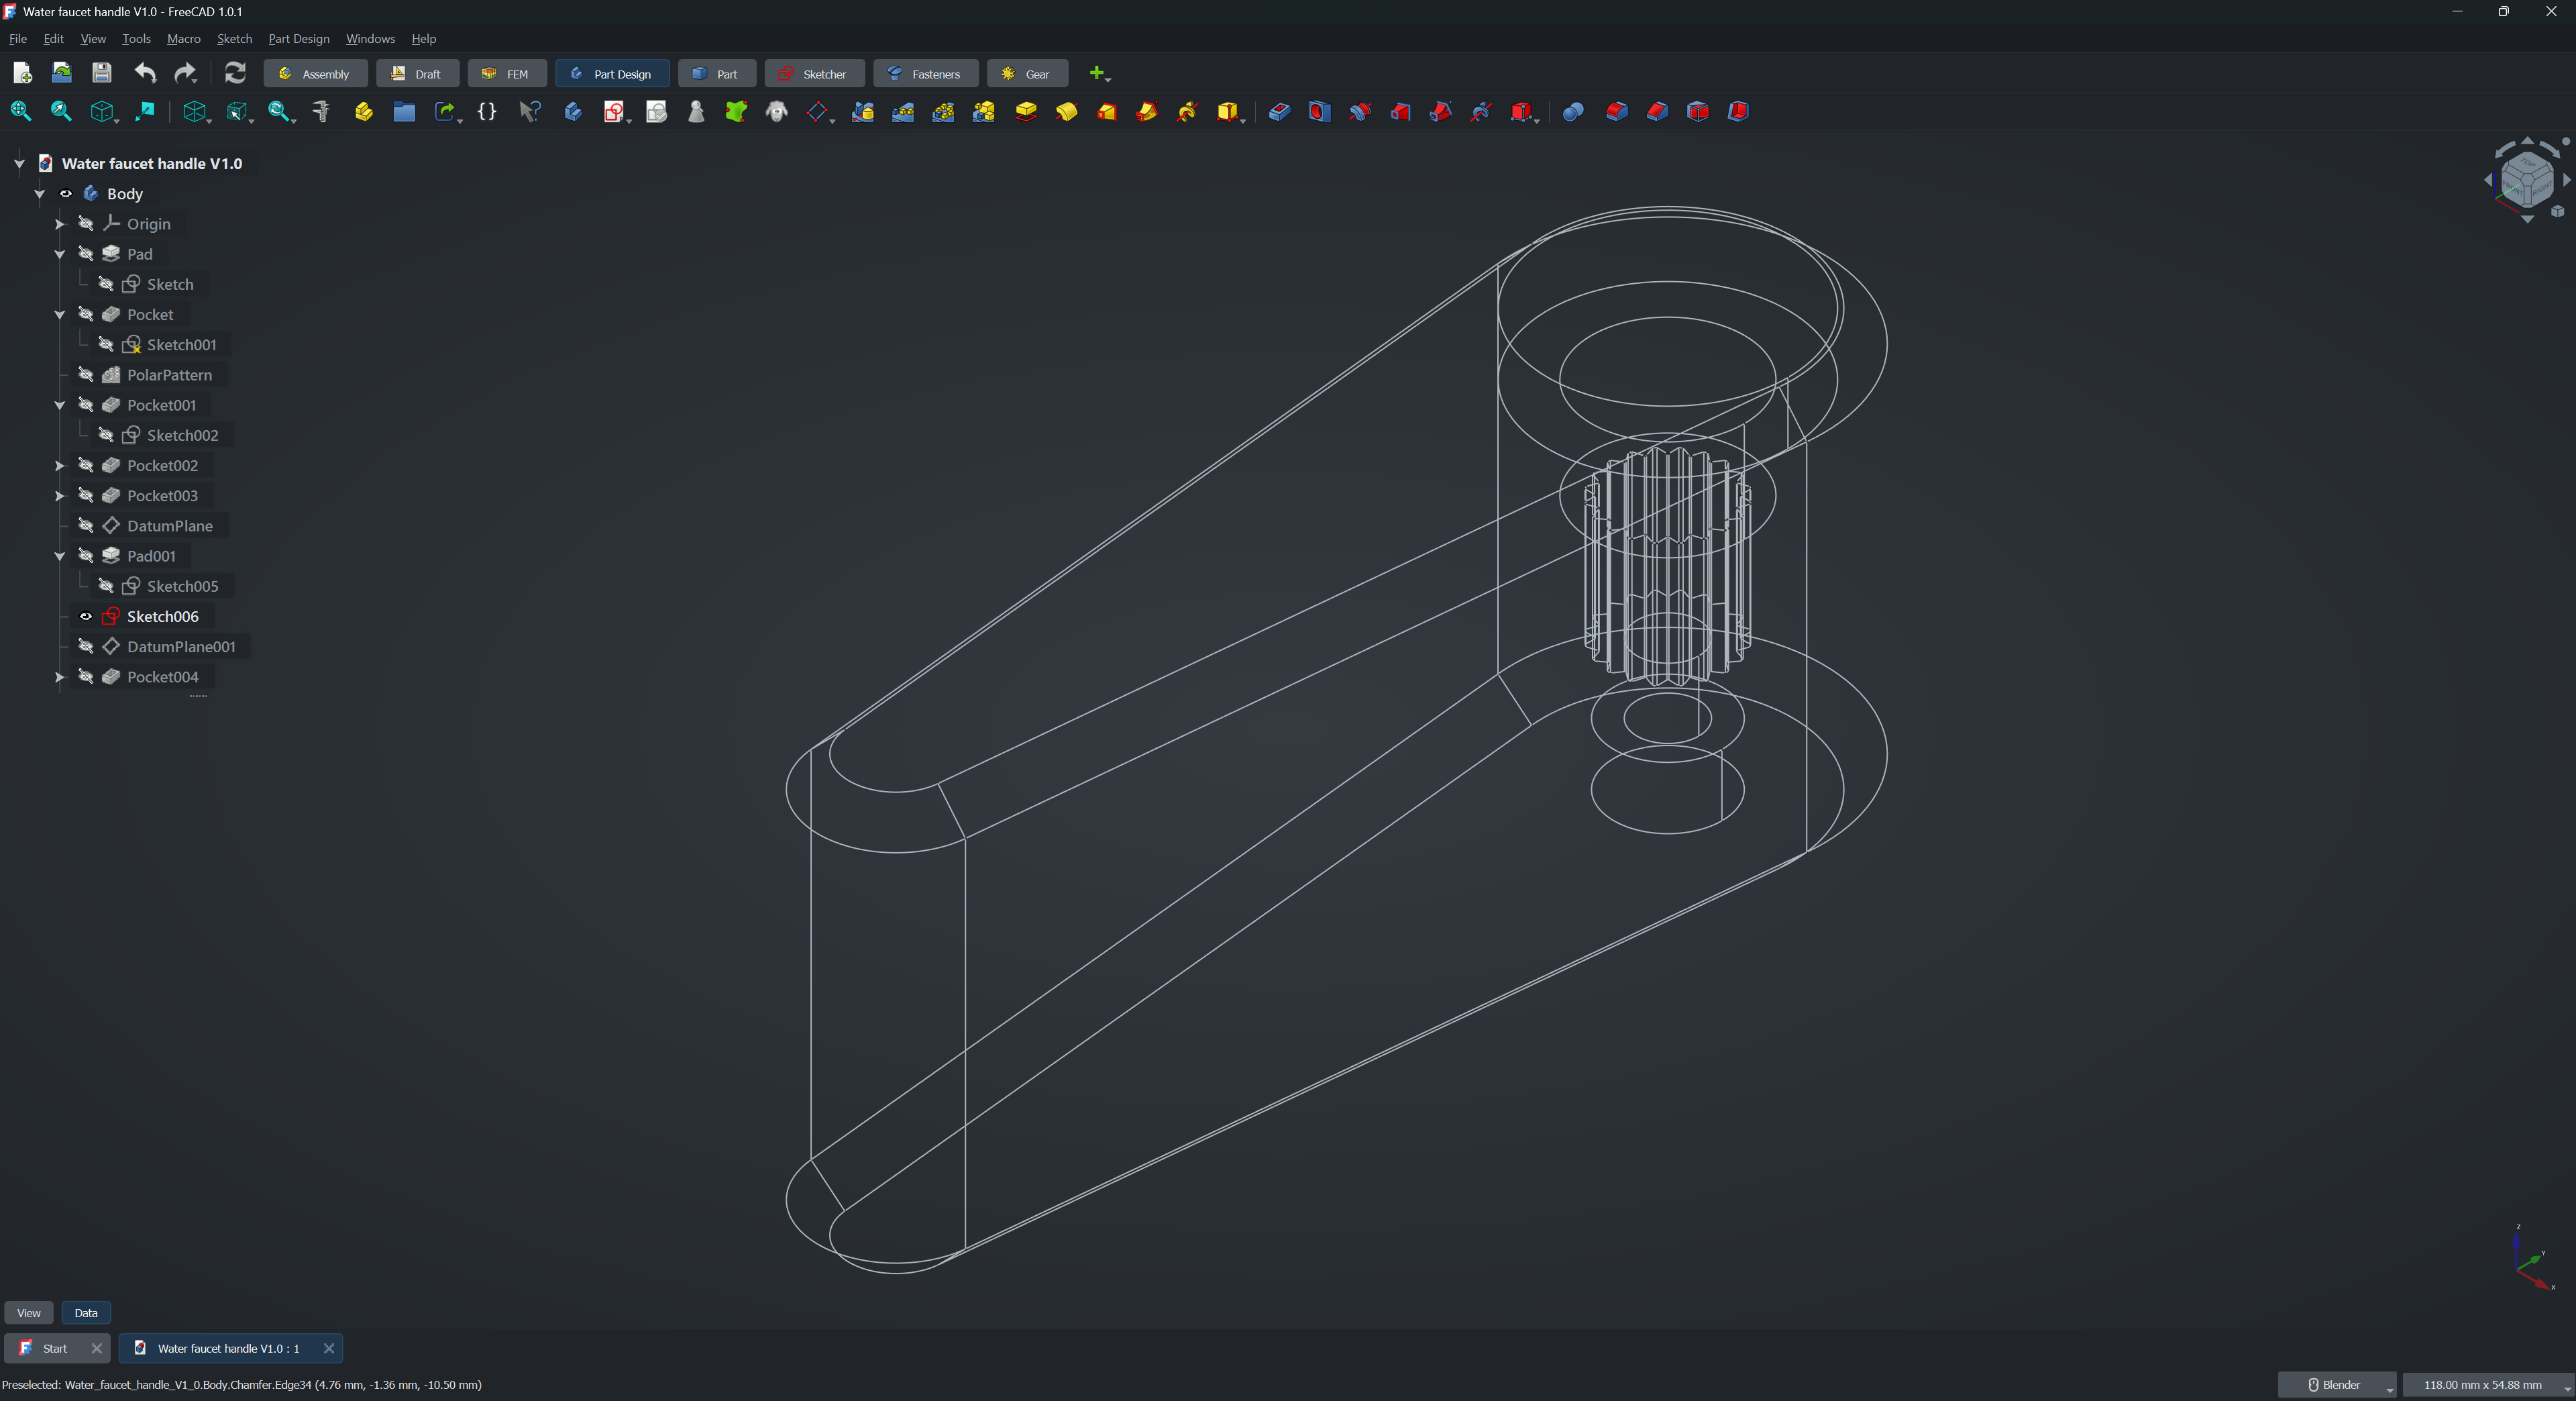Image resolution: width=2576 pixels, height=1401 pixels.
Task: Collapse the Pad001 tree node
Action: (59, 556)
